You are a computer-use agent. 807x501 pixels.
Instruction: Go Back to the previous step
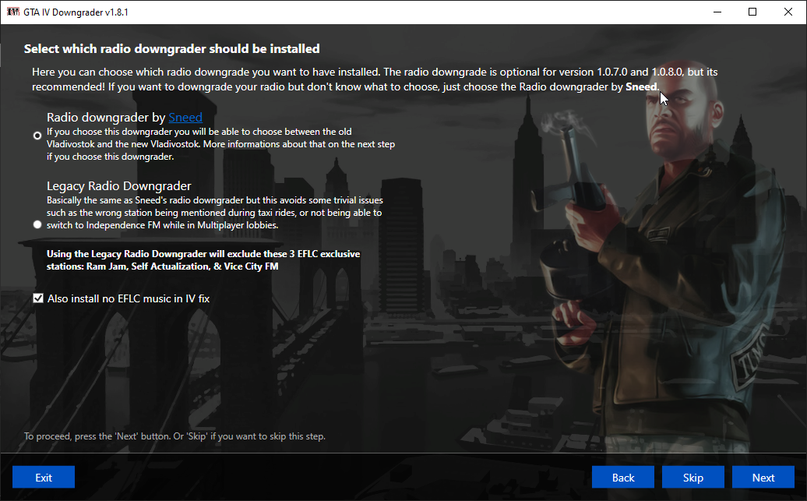622,478
